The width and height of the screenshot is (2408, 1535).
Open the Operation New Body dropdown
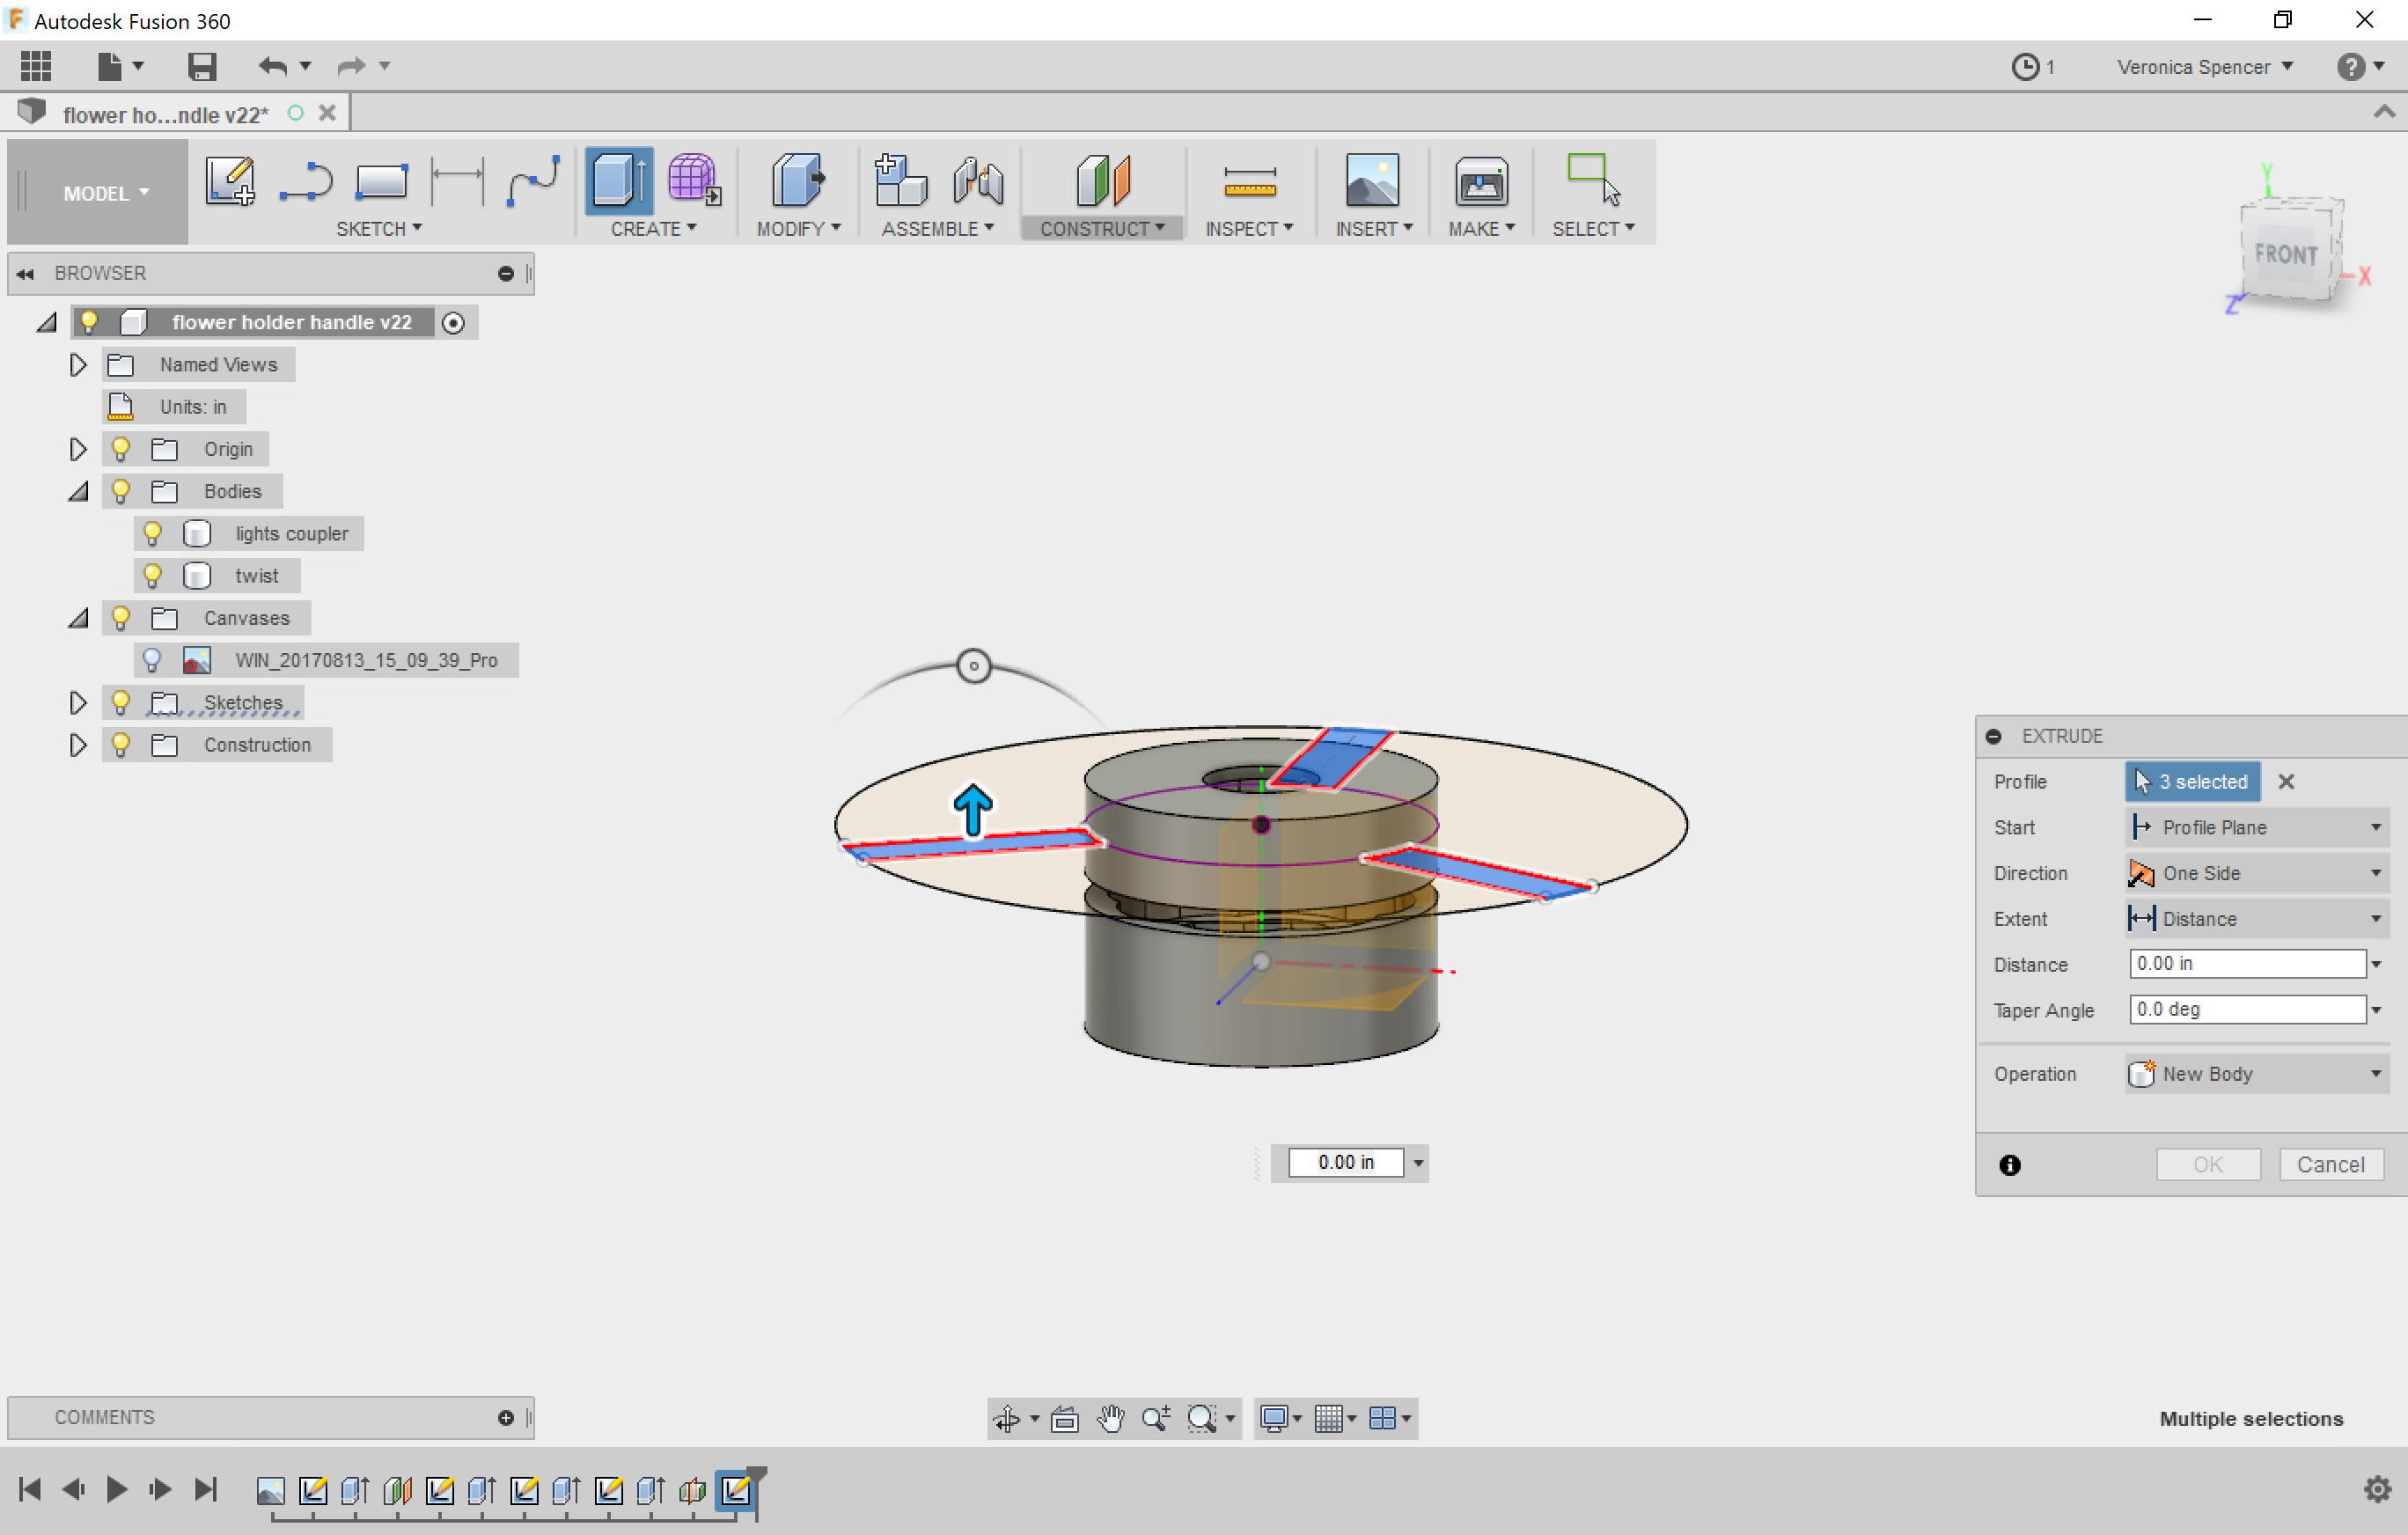2257,1074
